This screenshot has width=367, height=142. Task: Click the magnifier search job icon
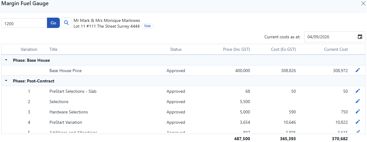66,23
